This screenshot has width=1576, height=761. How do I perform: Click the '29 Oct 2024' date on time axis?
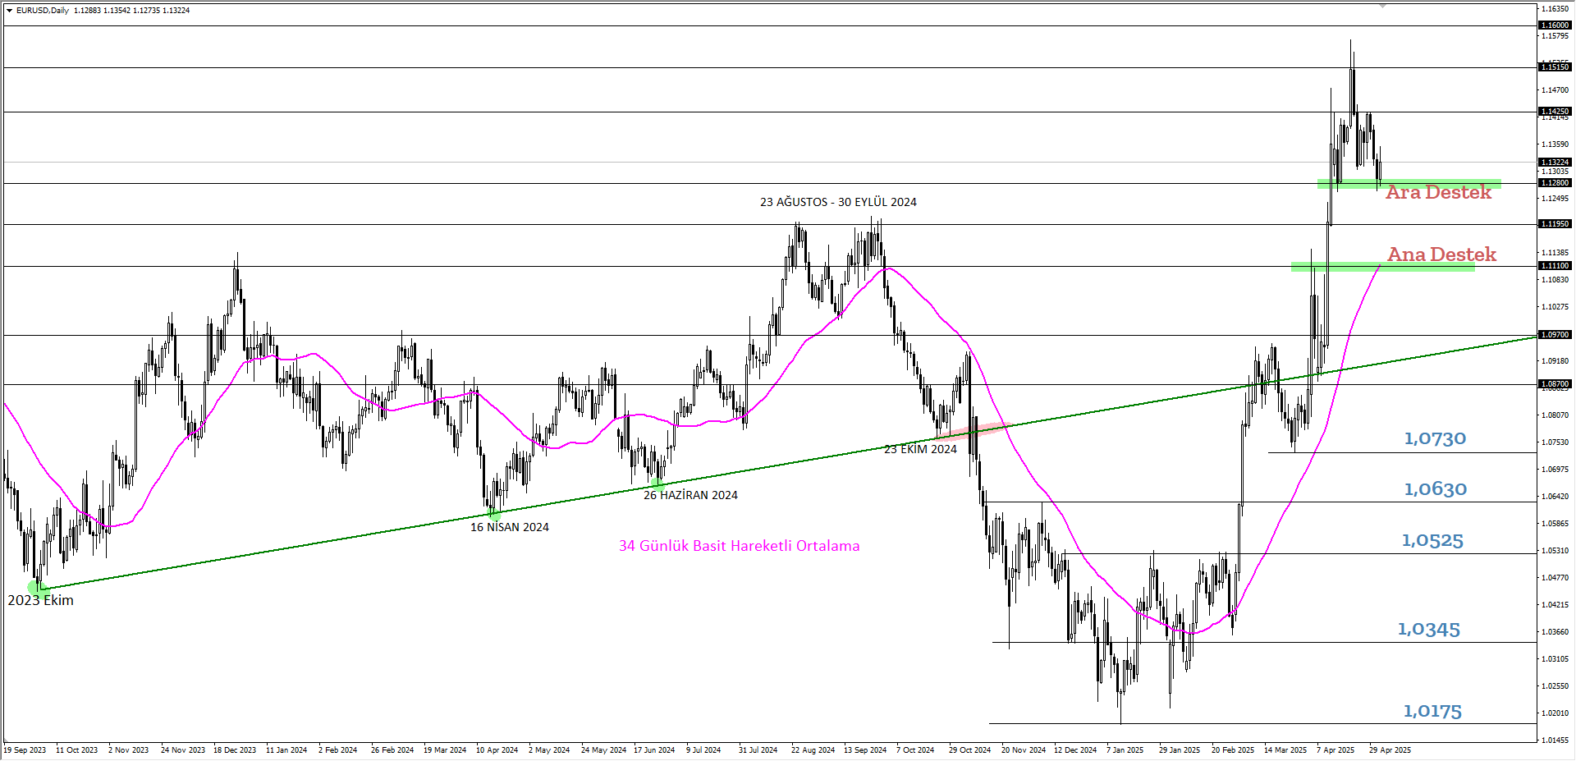click(x=969, y=750)
